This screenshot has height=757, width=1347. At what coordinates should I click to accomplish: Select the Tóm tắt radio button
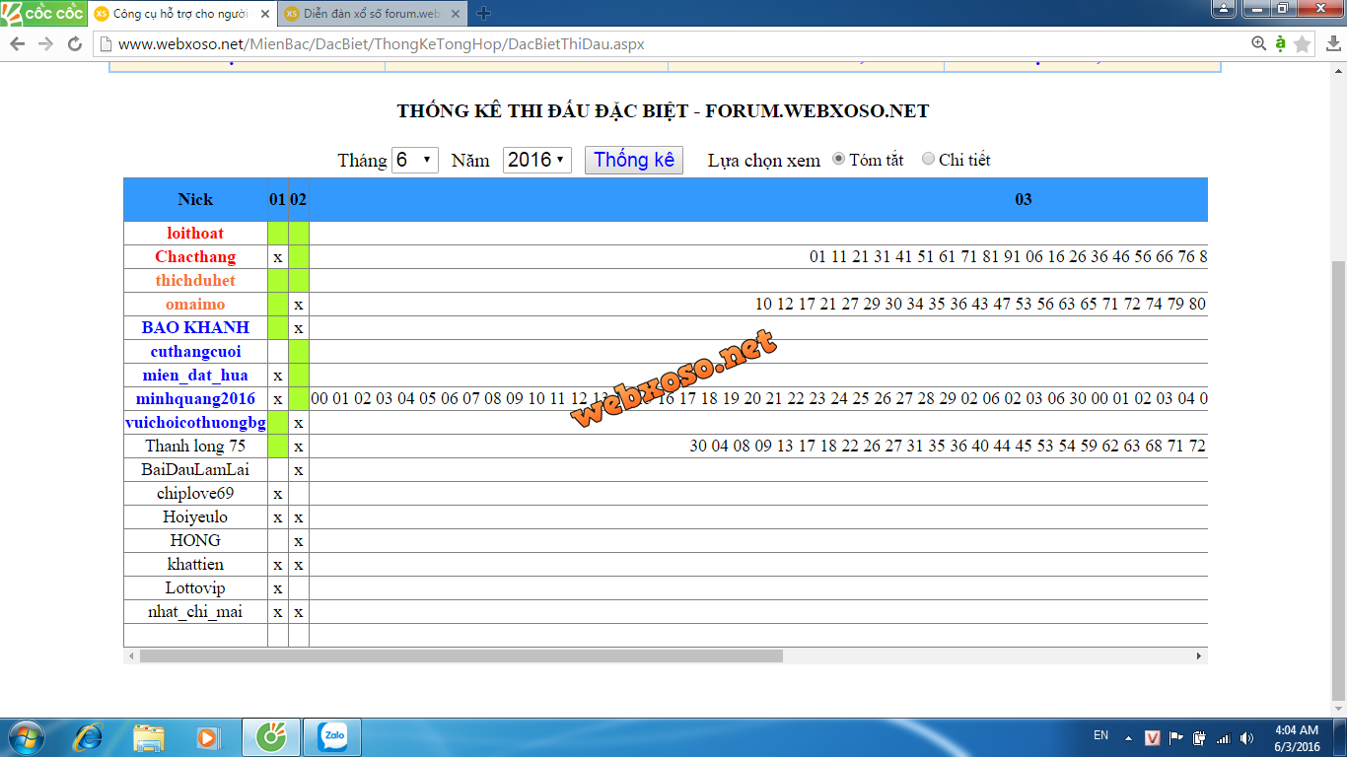click(x=839, y=159)
